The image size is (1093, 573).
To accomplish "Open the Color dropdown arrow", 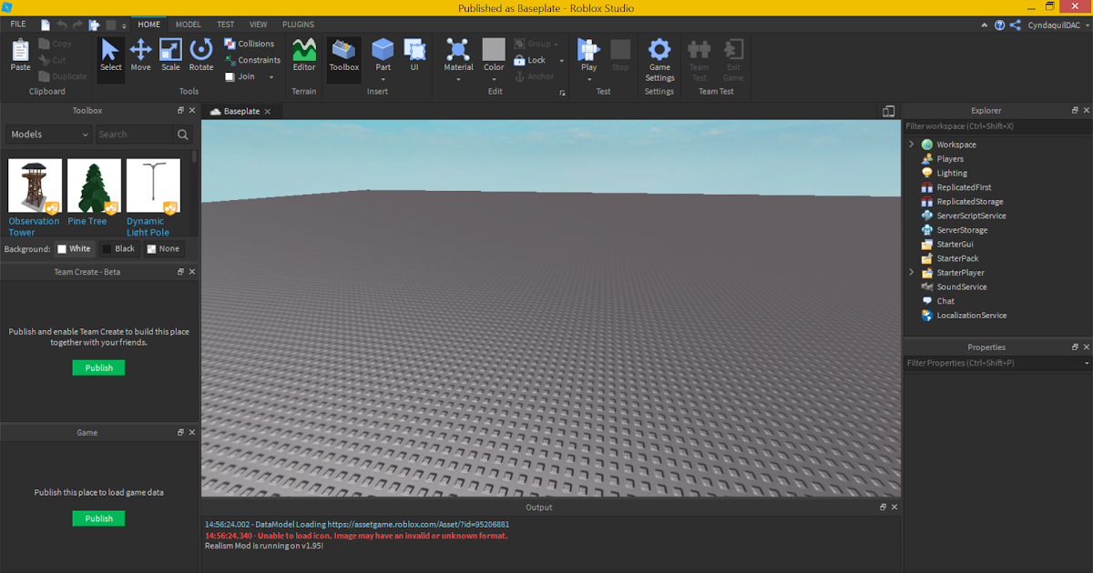I will (494, 79).
